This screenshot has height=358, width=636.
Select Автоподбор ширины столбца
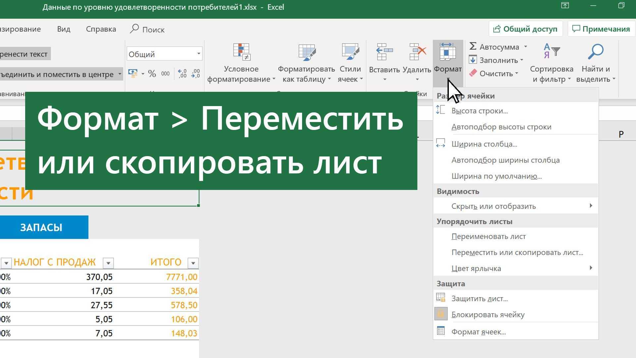516,160
